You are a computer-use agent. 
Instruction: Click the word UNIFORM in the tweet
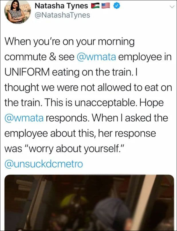pos(27,72)
